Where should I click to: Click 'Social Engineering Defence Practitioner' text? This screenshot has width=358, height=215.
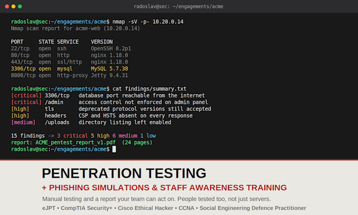253,208
